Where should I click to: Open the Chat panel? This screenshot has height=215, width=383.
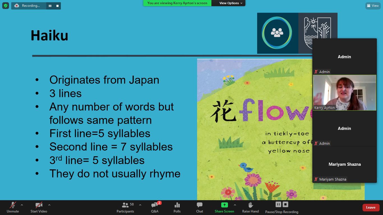[x=200, y=208]
